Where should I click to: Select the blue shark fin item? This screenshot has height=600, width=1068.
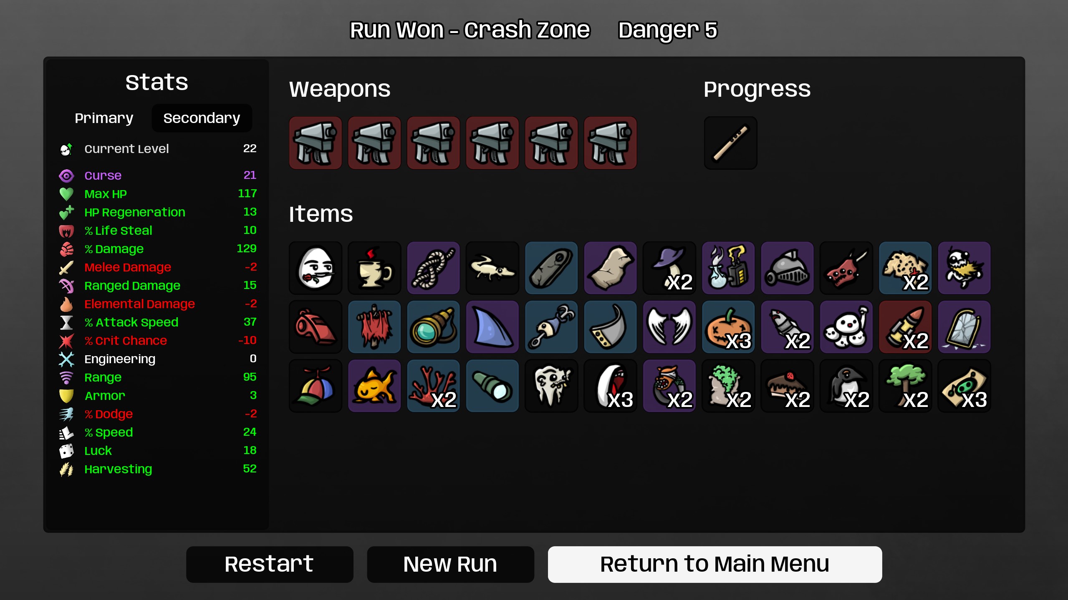point(492,327)
